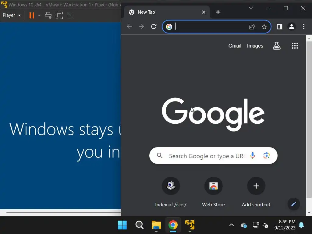Start voice search with microphone
This screenshot has height=234, width=312.
click(x=253, y=155)
